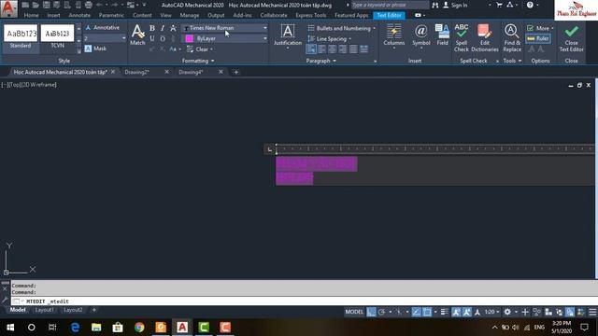Click the search keyword box
Viewport: 598px width, 336px height.
(x=390, y=5)
